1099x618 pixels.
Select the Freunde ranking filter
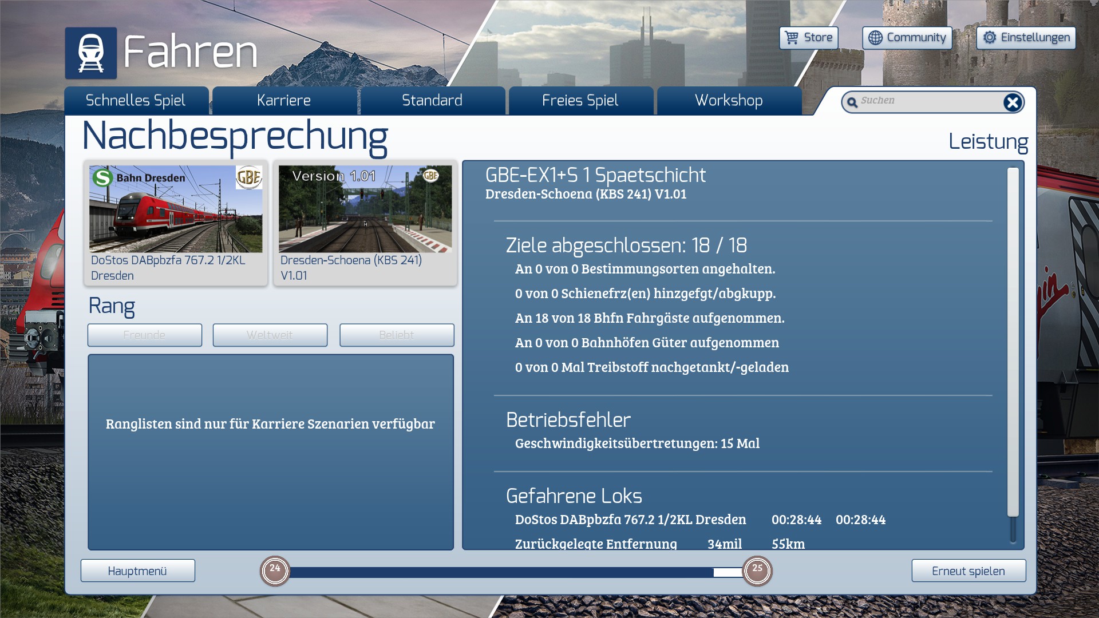point(144,335)
